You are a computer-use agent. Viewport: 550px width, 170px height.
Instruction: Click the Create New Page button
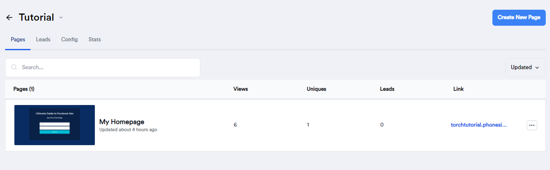click(519, 18)
